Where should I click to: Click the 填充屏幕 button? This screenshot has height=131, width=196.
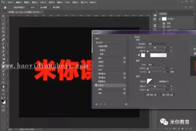(x=56, y=7)
